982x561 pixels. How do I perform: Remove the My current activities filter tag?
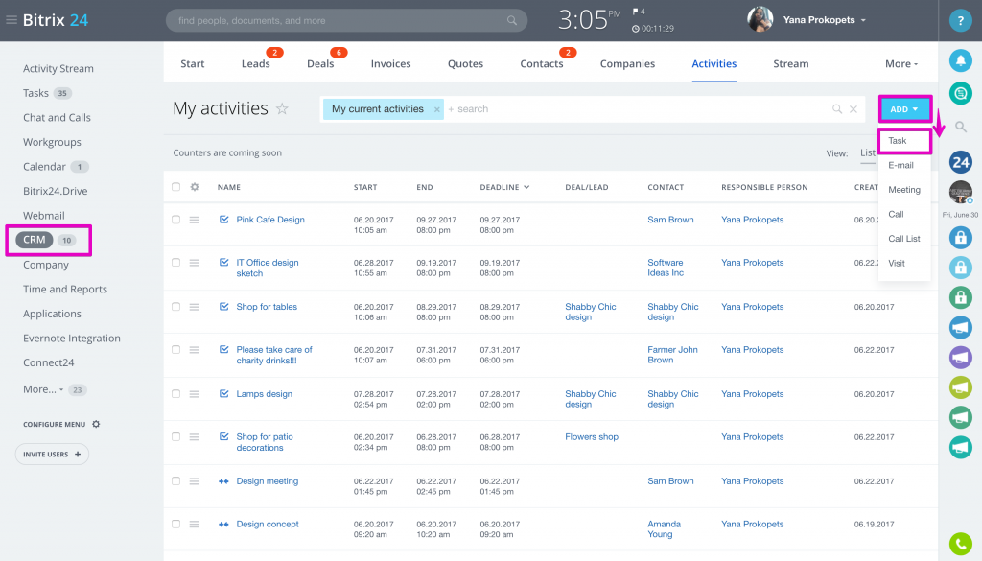tap(437, 109)
